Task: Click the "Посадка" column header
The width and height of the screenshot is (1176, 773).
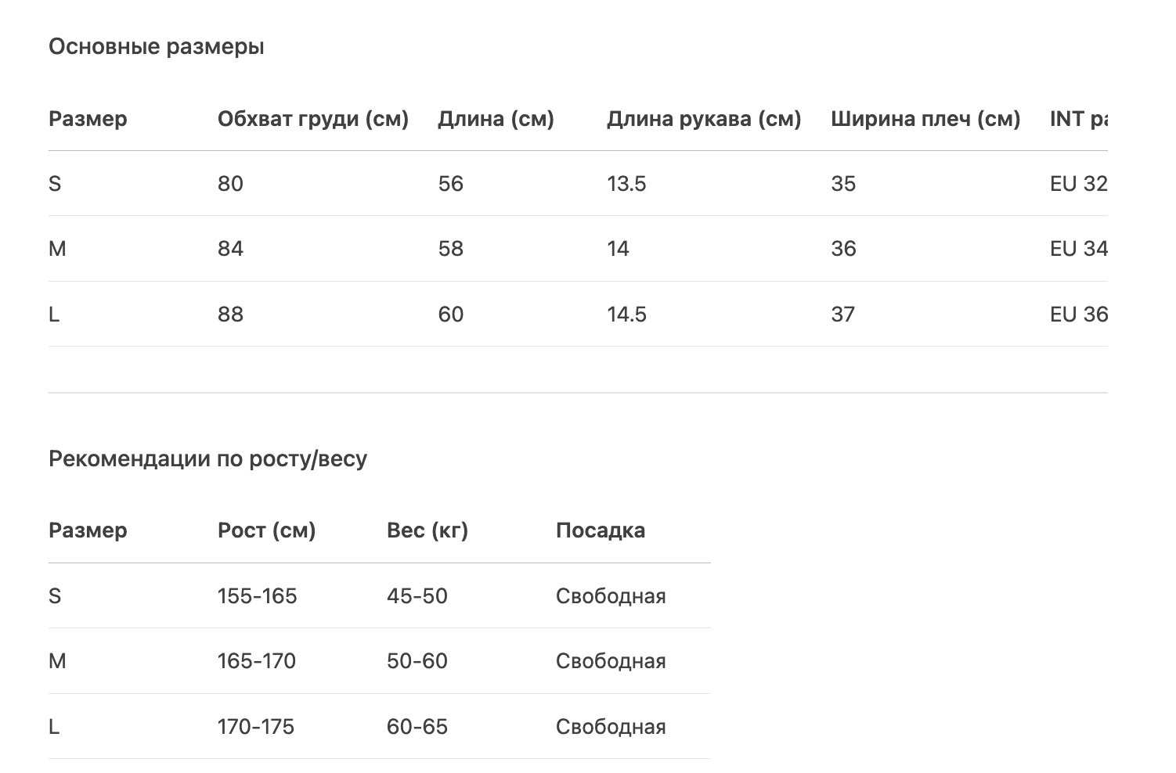Action: tap(601, 530)
